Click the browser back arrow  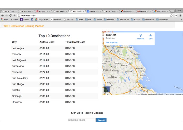click(x=2, y=16)
